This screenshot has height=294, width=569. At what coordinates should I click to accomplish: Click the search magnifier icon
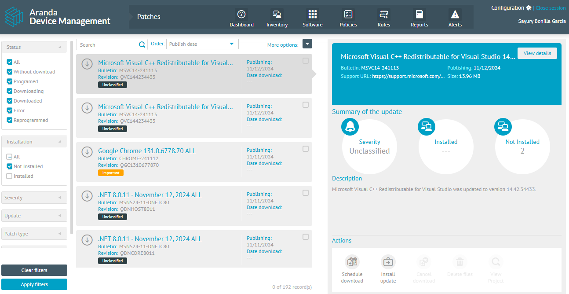coord(142,44)
